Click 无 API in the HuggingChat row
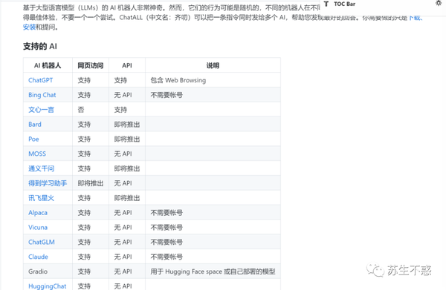Image resolution: width=446 pixels, height=290 pixels. pos(123,286)
